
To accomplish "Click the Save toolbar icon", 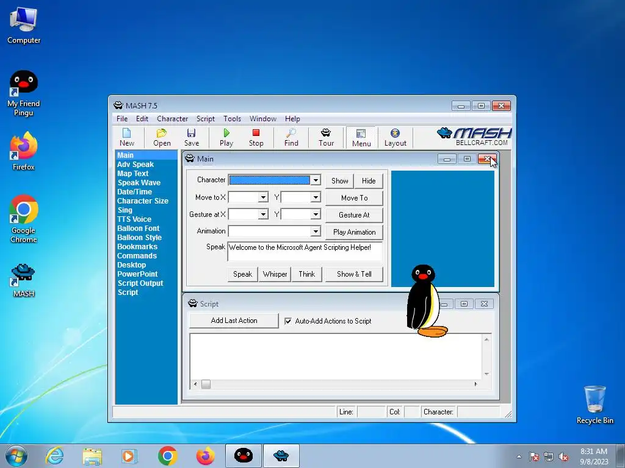I will (191, 137).
